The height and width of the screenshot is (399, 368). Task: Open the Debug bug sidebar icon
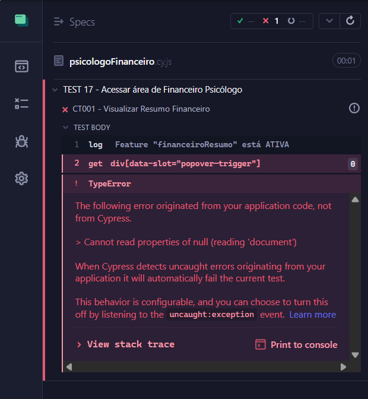tap(21, 141)
